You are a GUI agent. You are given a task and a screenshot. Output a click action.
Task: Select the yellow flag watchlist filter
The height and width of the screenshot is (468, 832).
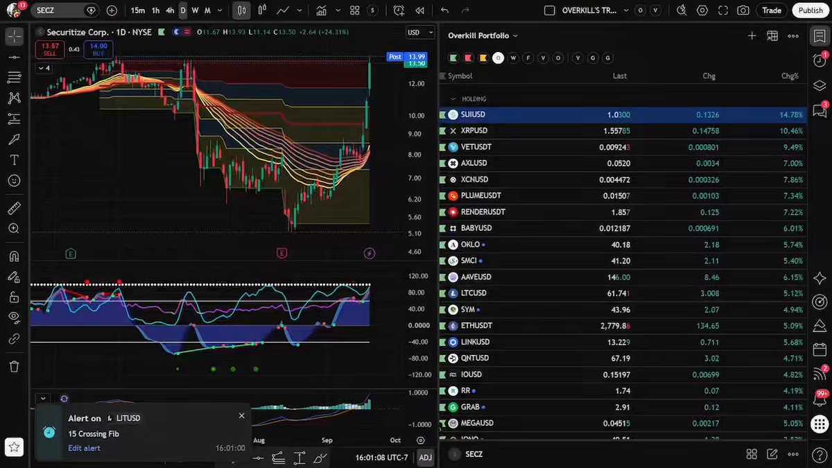point(484,58)
